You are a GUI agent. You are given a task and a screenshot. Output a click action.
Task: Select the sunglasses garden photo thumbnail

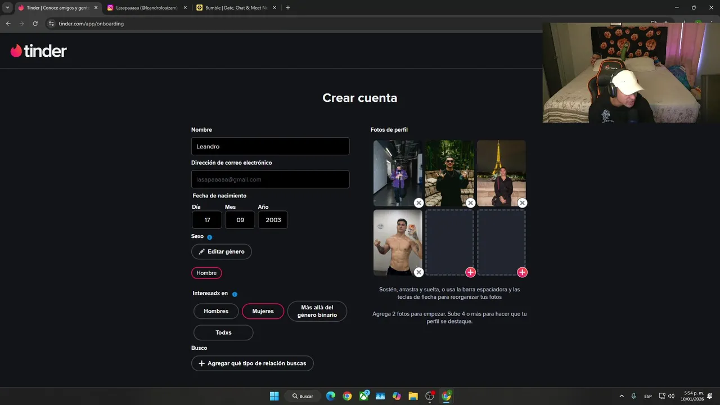pyautogui.click(x=449, y=173)
